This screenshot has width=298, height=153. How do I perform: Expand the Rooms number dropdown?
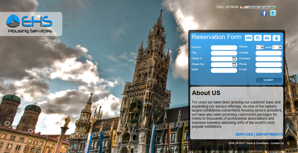click(260, 47)
